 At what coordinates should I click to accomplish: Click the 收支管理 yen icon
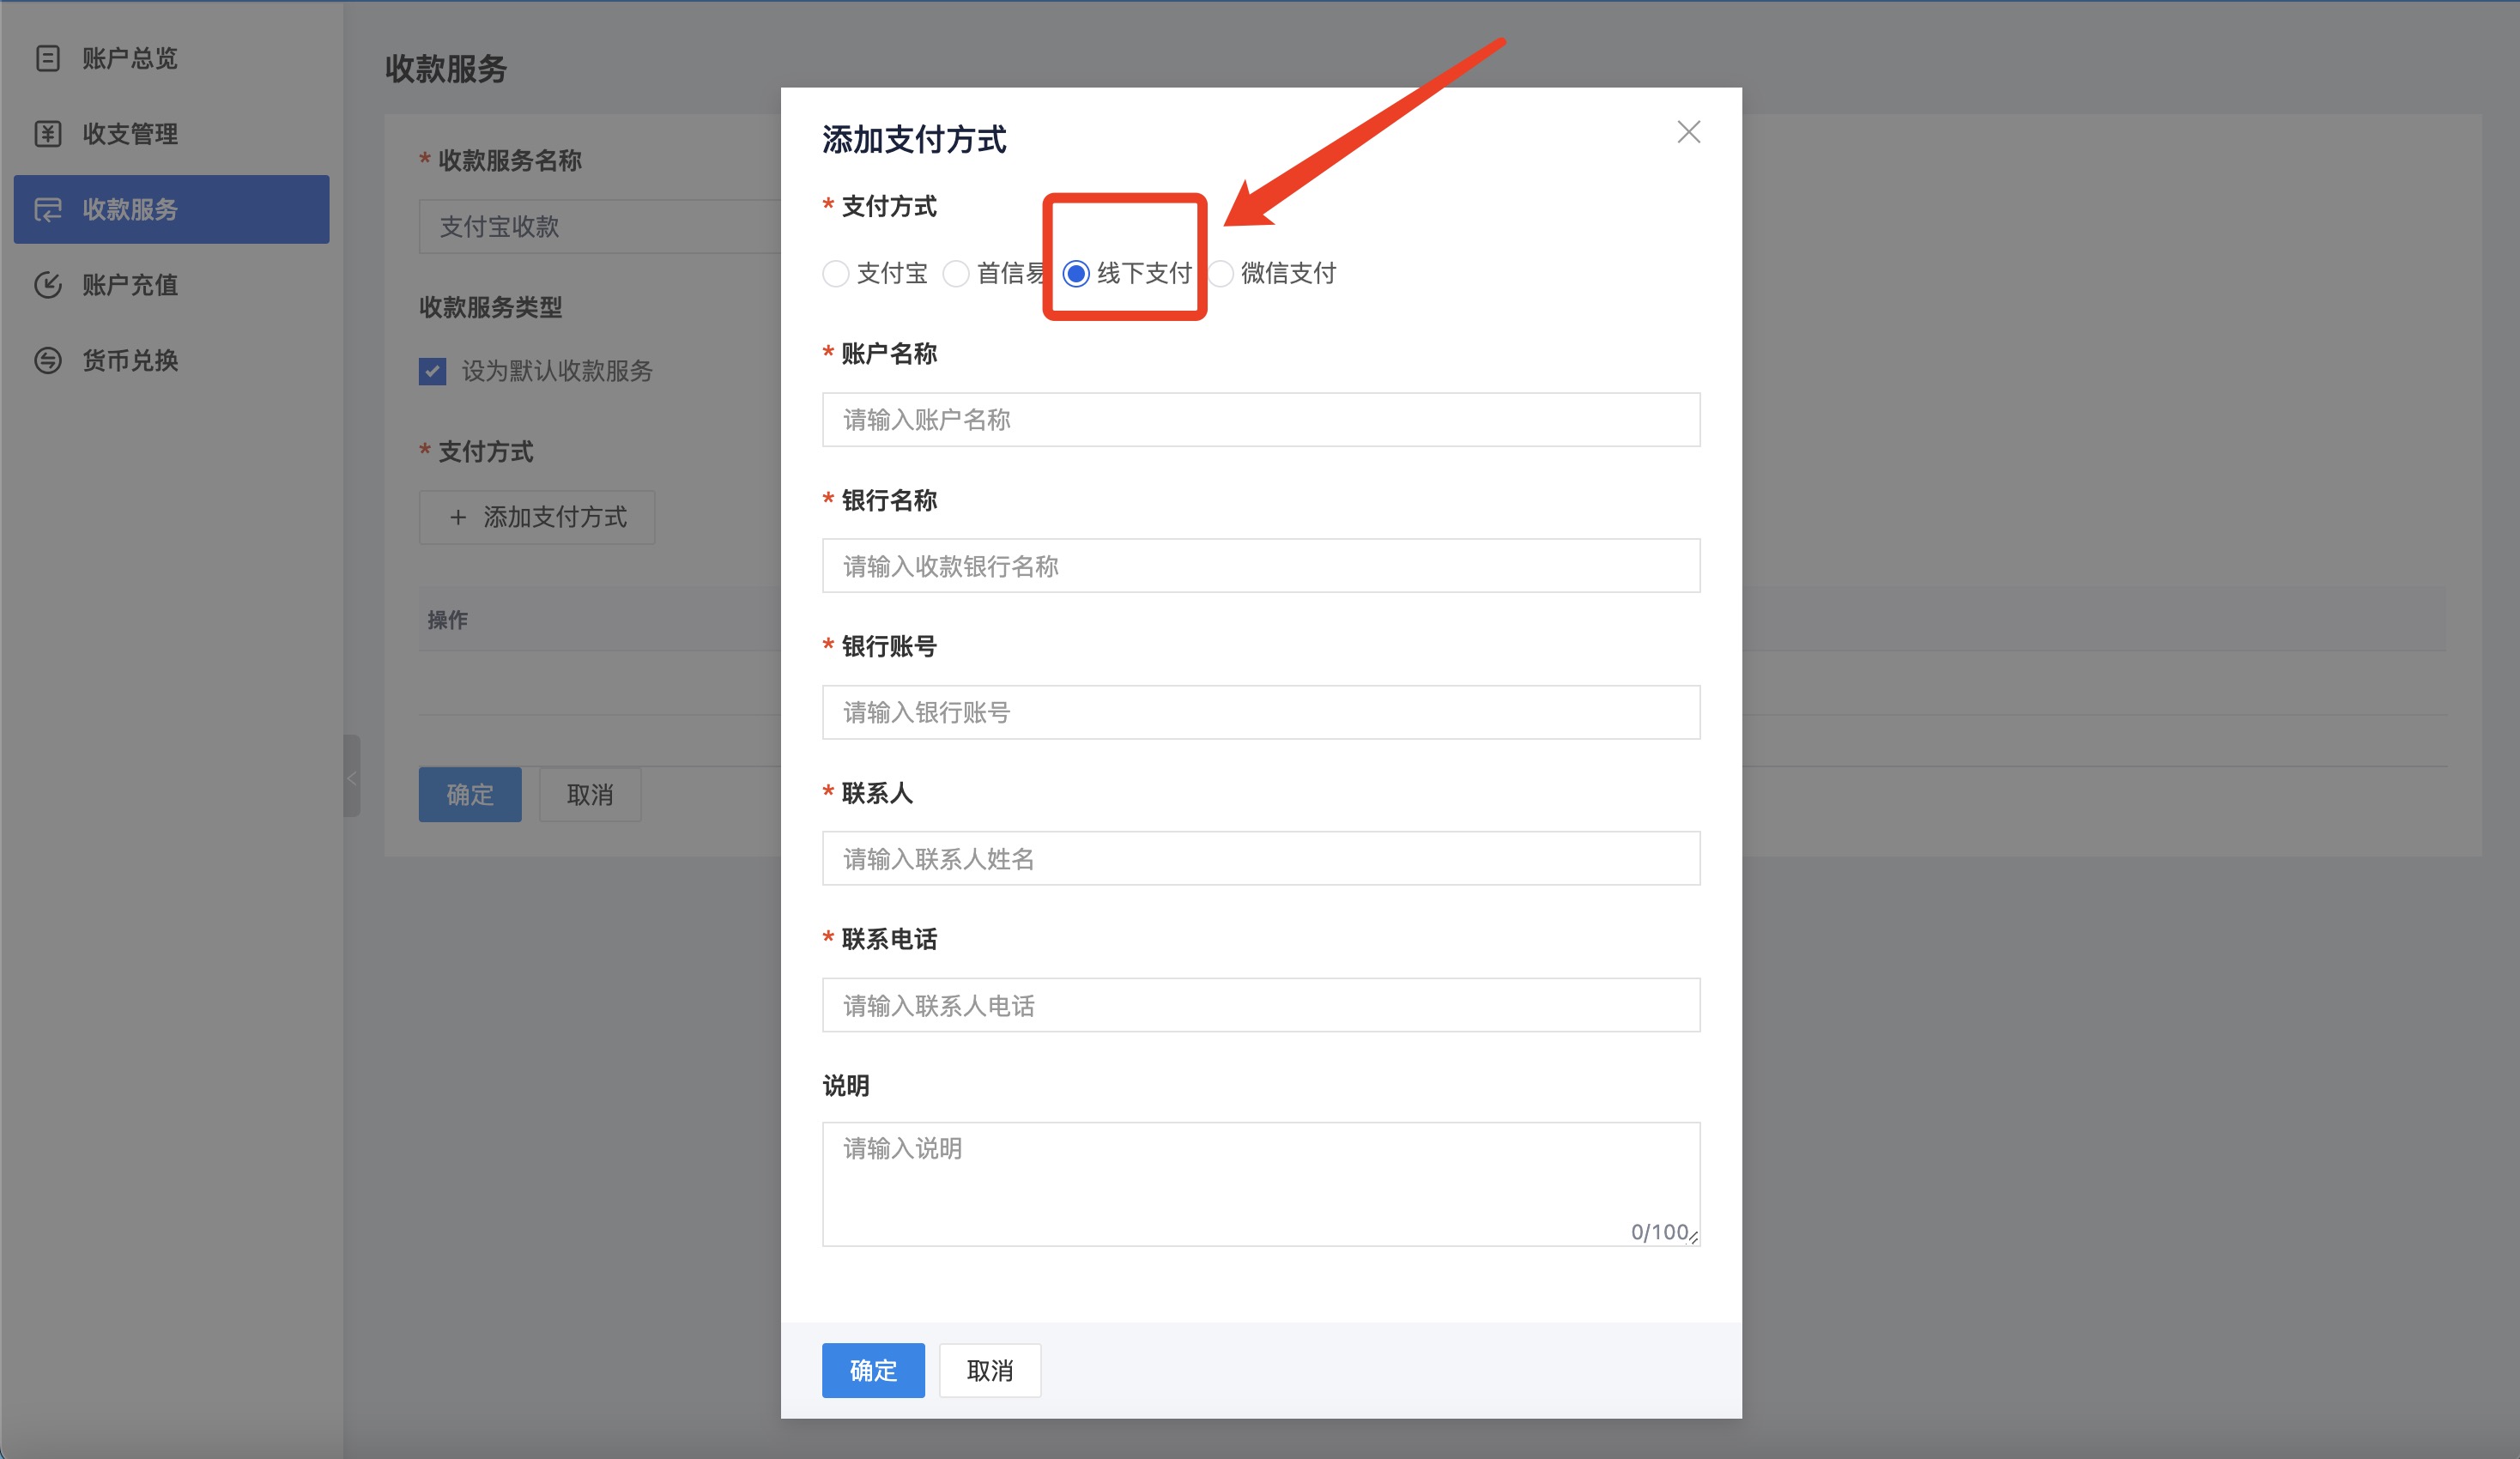click(x=48, y=134)
